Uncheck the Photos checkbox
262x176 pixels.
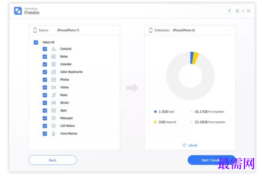coord(45,80)
